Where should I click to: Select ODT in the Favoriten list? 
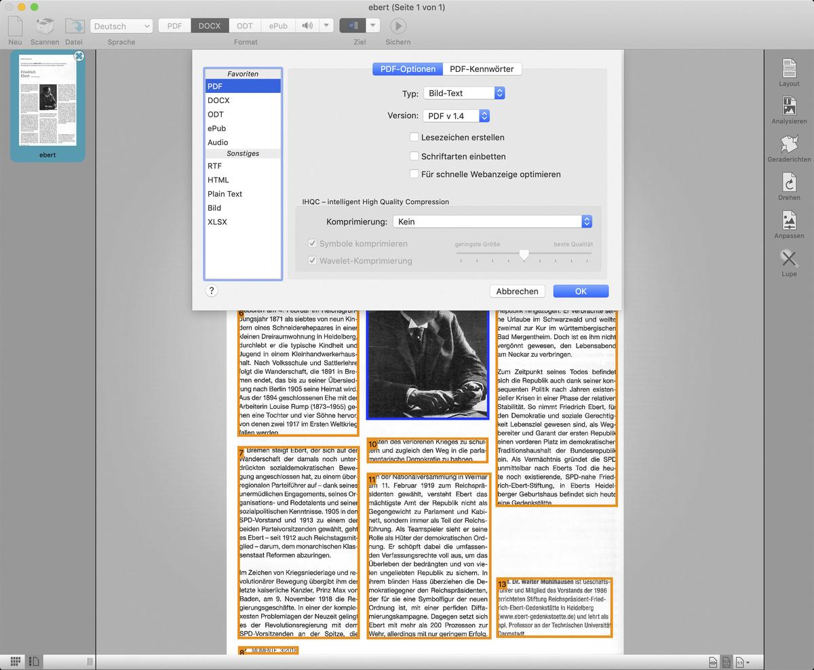point(243,114)
